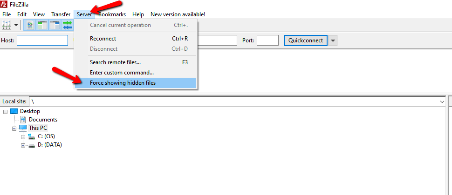Toggle the transfer queue display icon
The image size is (452, 195).
68,25
